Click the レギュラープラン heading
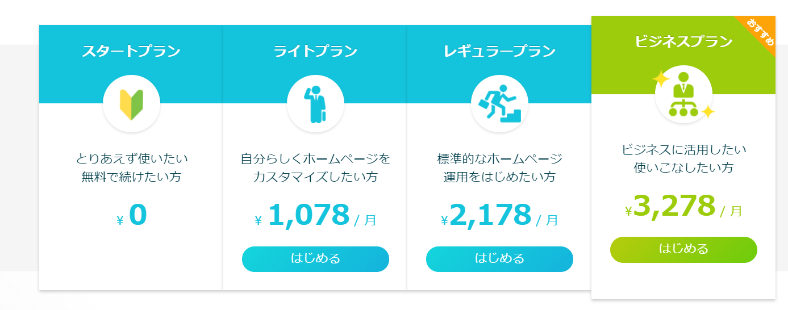Screen dimensions: 788x310 coord(499,51)
